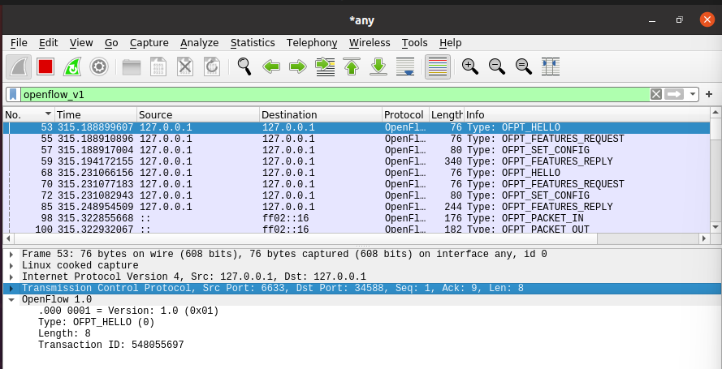
Task: Click the horizontal scrollbar right arrow
Action: coord(703,238)
